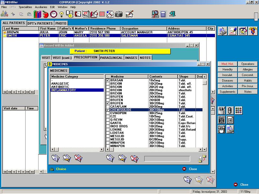Check the CATAFLAM medicine checkbox
259x194 pixels.
(x=107, y=107)
